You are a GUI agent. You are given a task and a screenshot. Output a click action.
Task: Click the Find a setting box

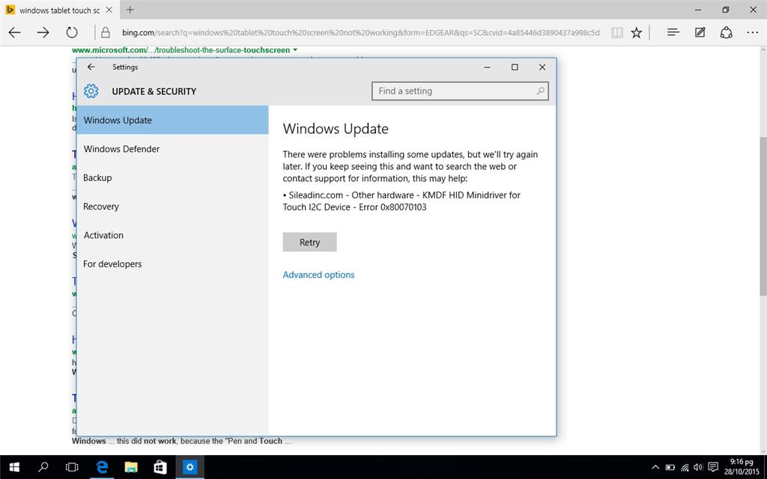click(x=460, y=91)
